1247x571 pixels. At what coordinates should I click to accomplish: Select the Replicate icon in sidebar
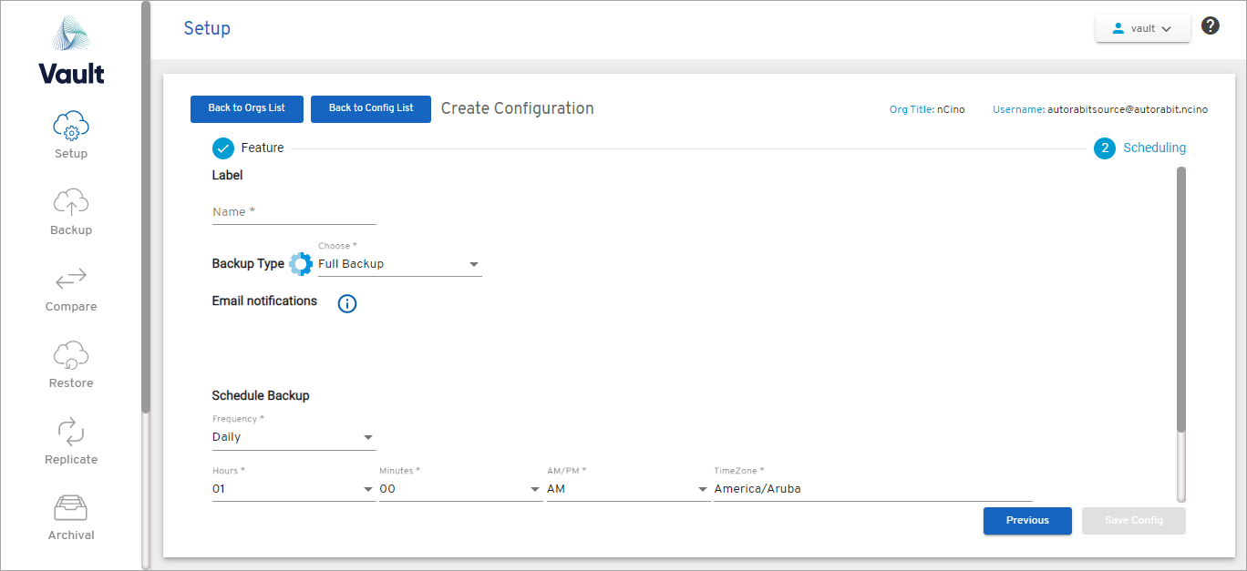point(71,432)
